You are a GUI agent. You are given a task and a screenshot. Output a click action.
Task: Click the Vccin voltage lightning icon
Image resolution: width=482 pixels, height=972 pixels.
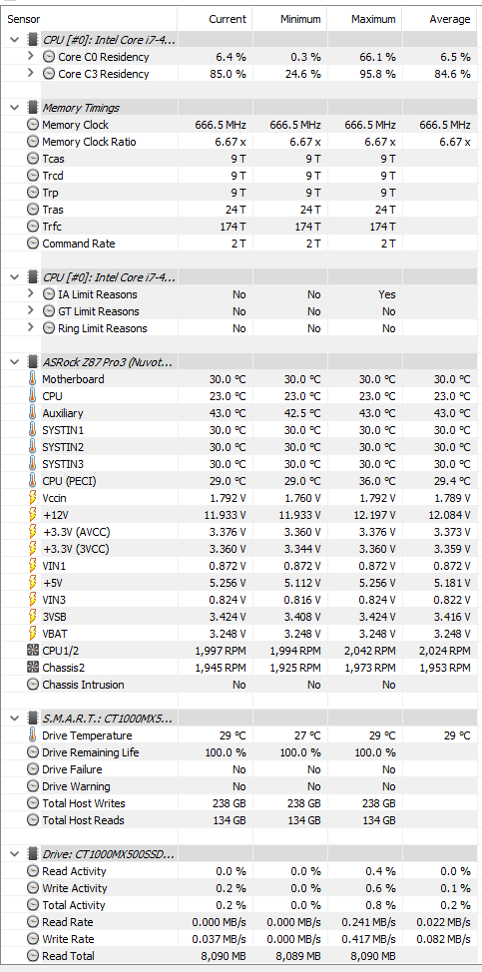click(x=33, y=497)
